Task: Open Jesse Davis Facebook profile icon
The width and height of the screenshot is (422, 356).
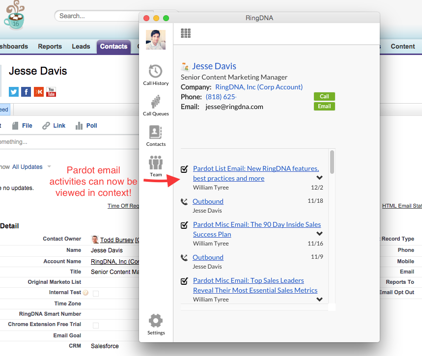Action: tap(26, 92)
